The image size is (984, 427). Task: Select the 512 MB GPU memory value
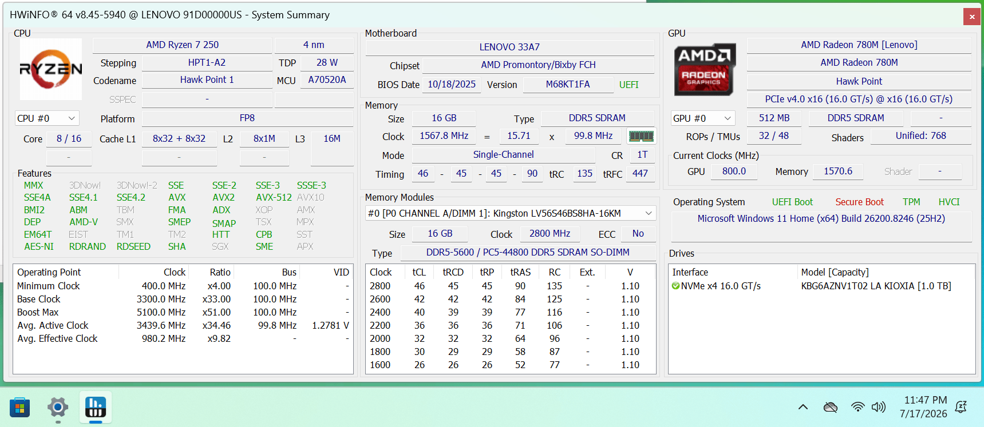[x=774, y=118]
